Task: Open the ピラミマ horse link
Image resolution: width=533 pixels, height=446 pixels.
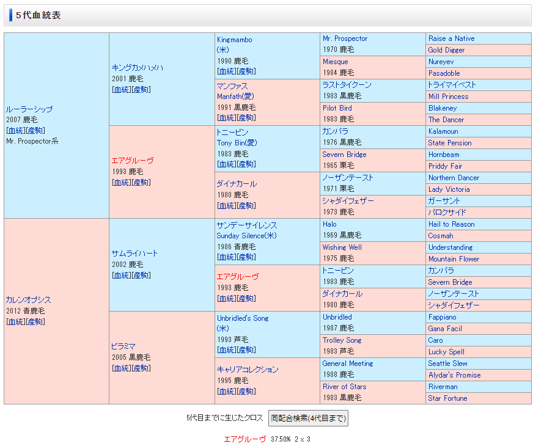Action: point(123,346)
